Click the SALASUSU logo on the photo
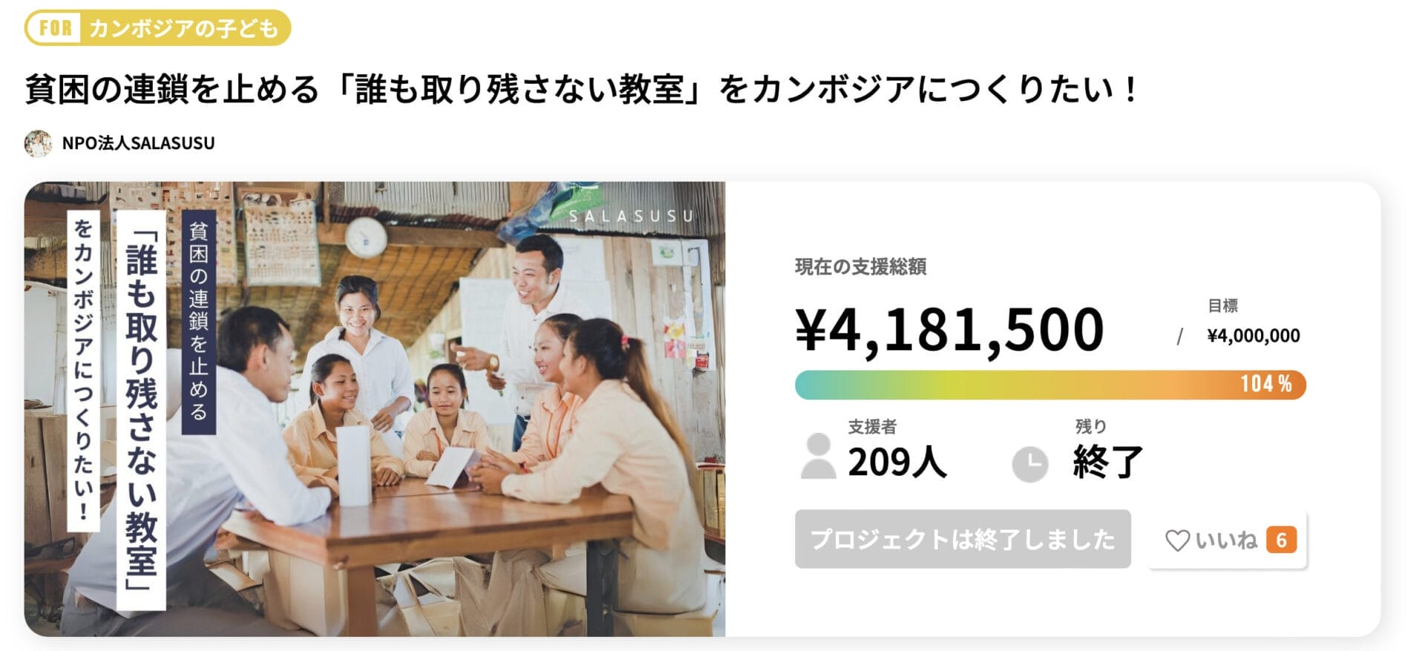 631,215
